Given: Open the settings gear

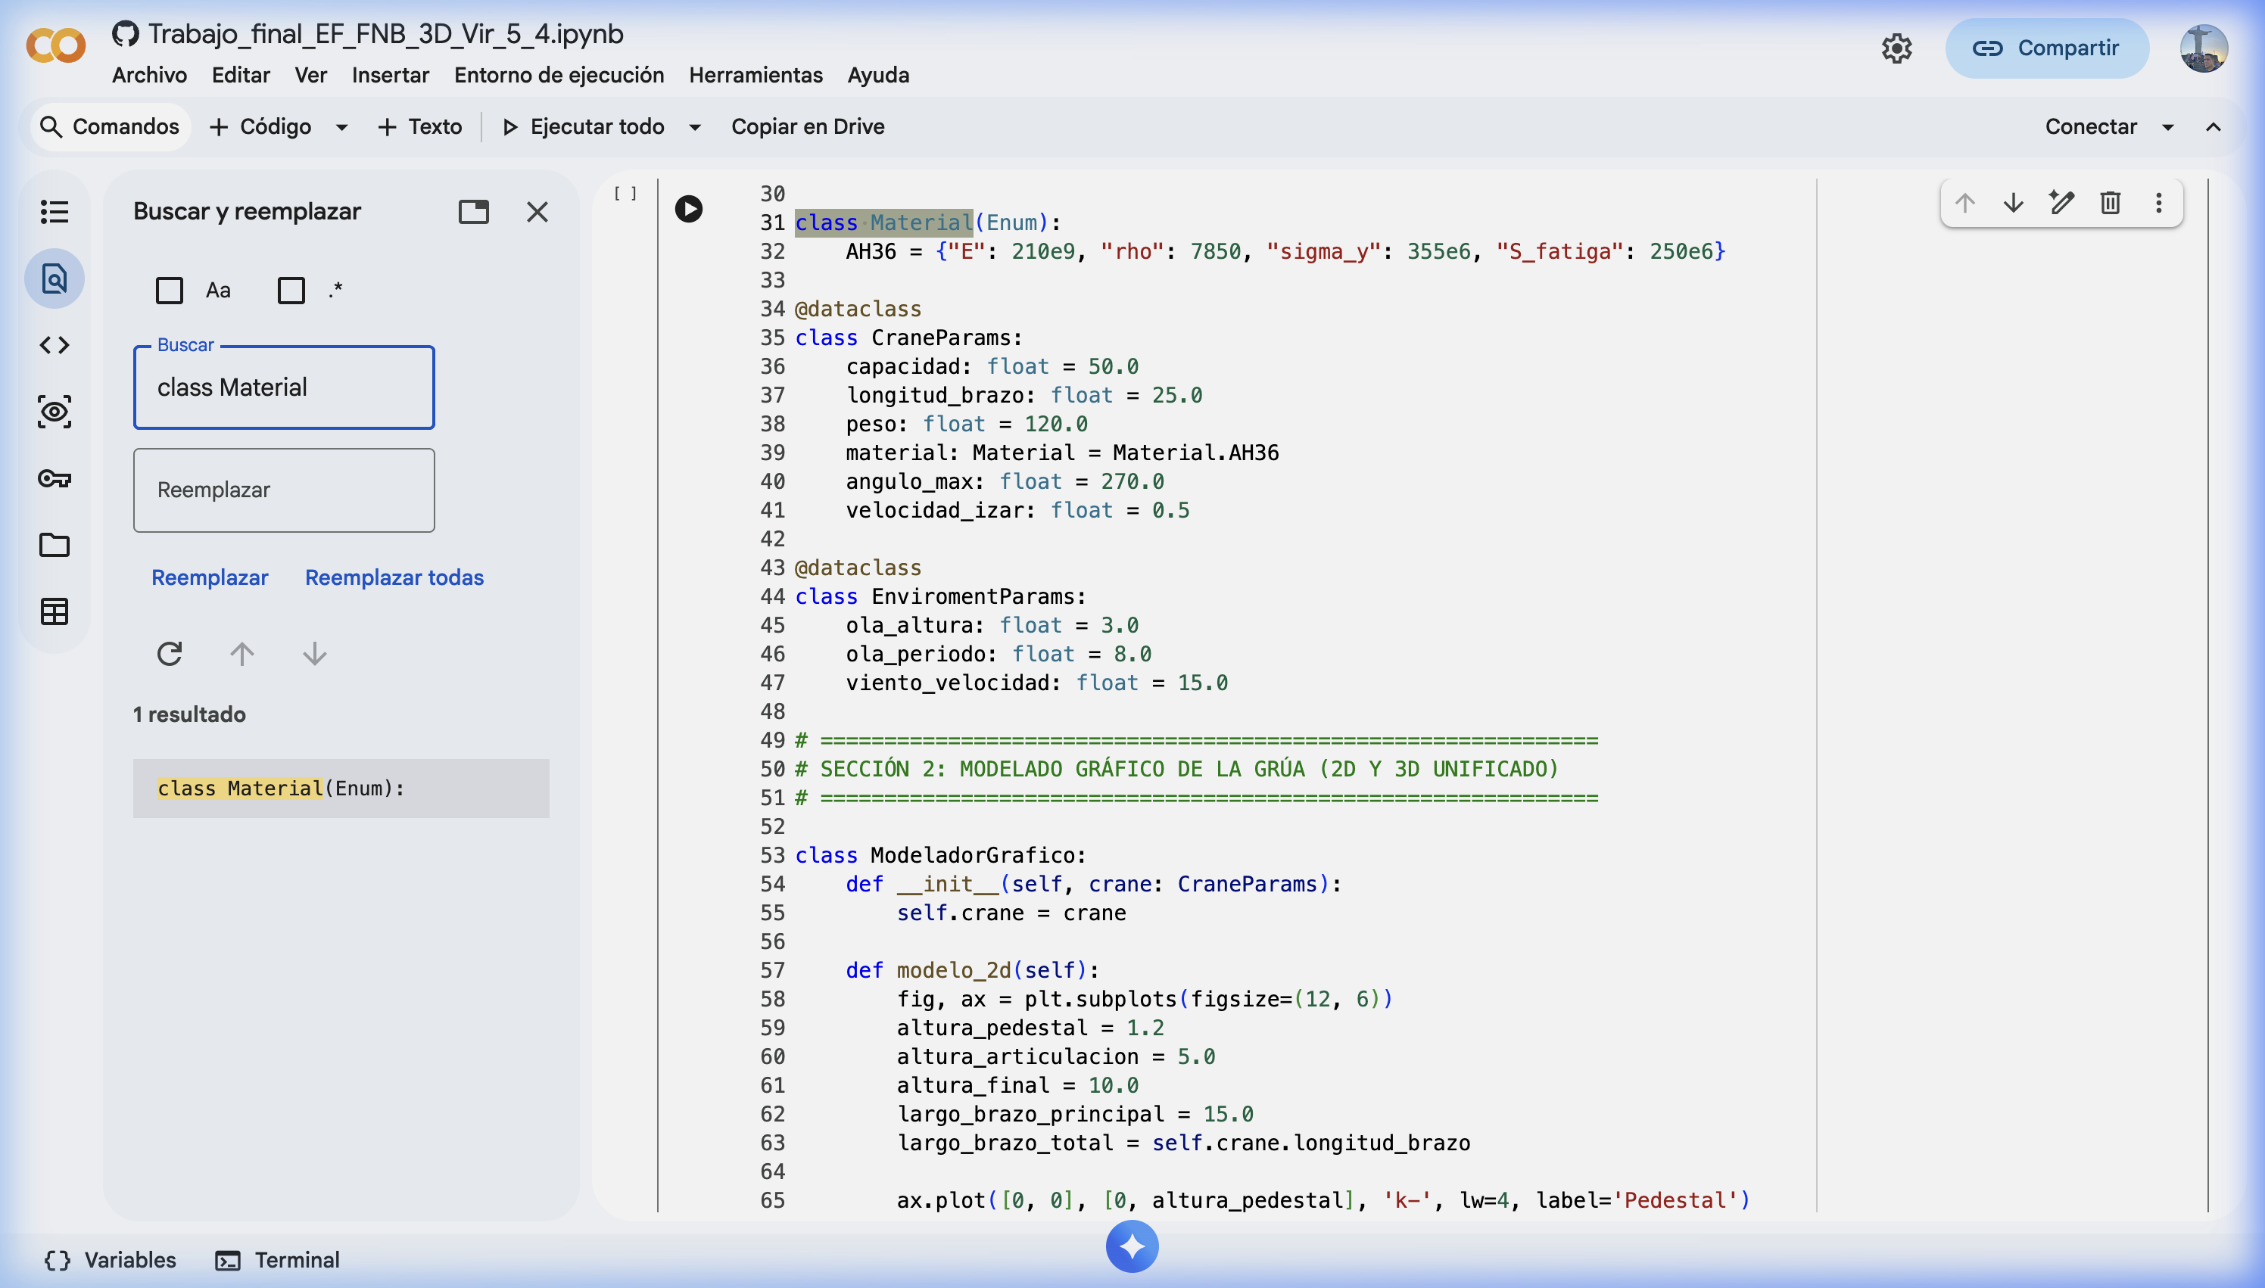Looking at the screenshot, I should 1897,48.
